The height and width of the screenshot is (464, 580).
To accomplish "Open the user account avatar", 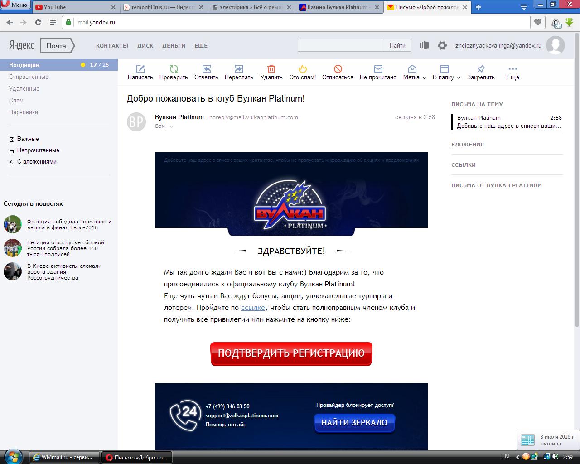I will (556, 45).
